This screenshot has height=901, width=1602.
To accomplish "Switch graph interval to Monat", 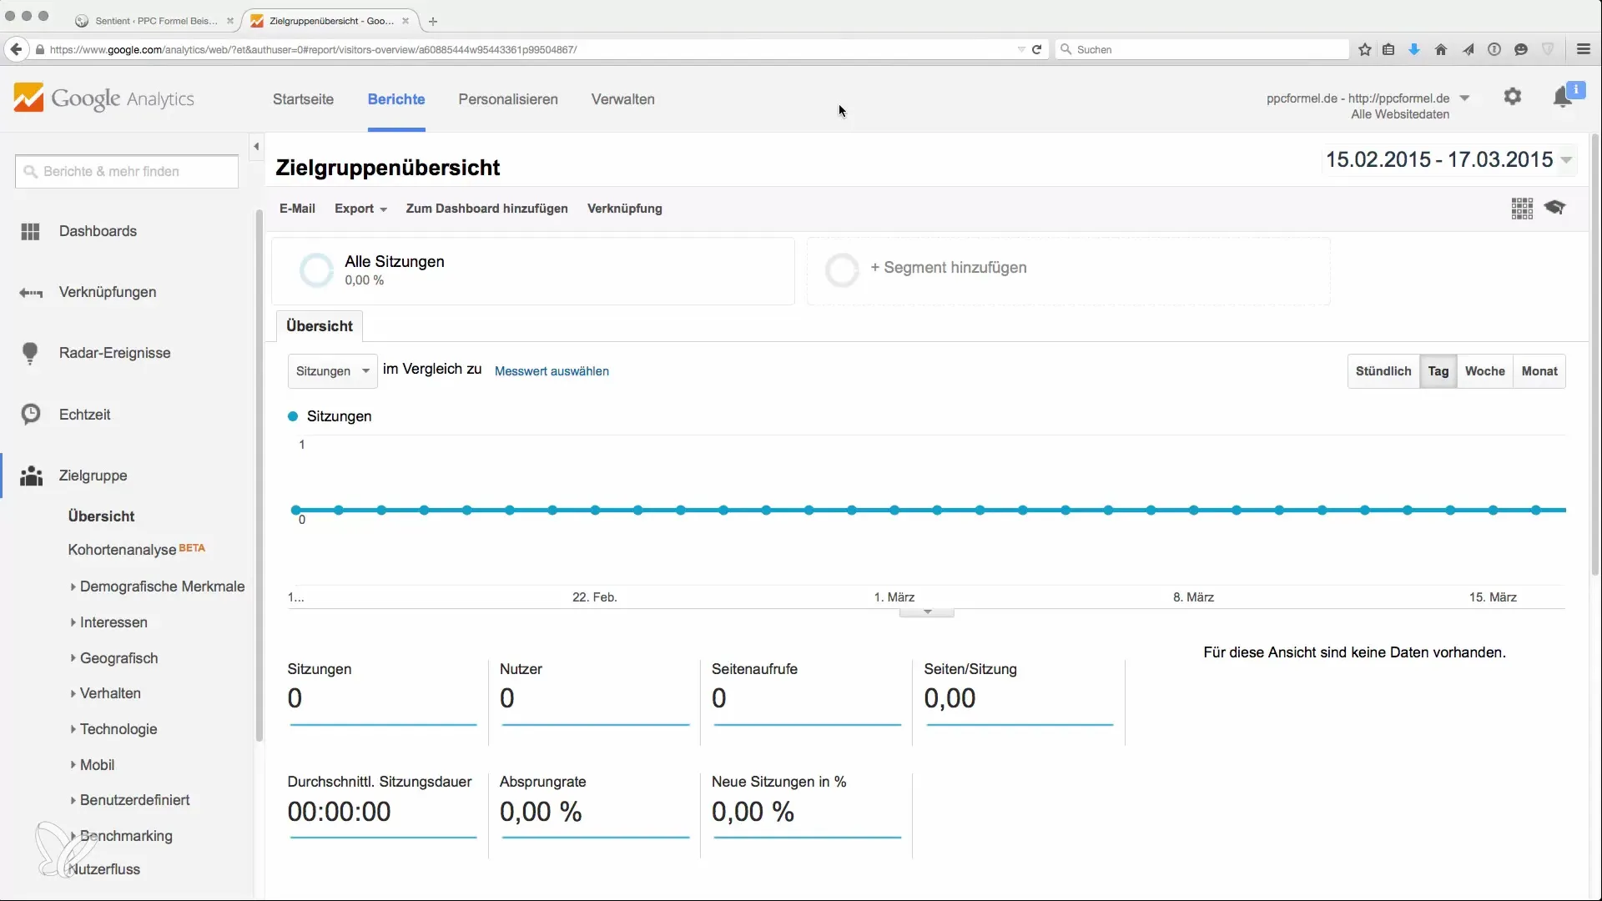I will pos(1539,371).
